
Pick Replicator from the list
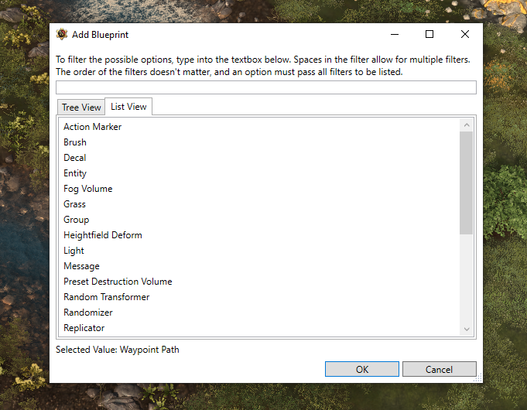(x=84, y=328)
